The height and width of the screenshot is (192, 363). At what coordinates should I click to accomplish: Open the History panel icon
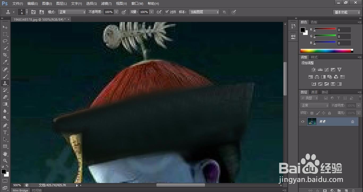click(x=293, y=26)
